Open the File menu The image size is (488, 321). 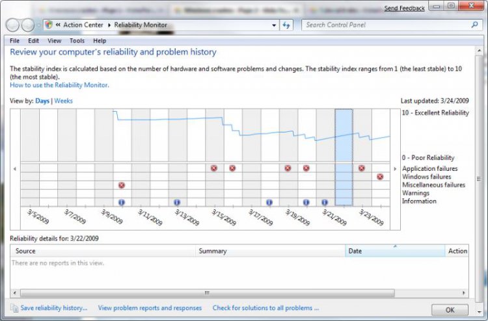pyautogui.click(x=14, y=41)
